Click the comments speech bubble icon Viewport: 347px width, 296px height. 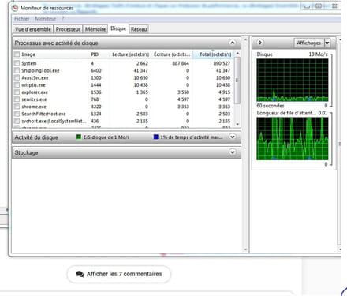(x=80, y=274)
